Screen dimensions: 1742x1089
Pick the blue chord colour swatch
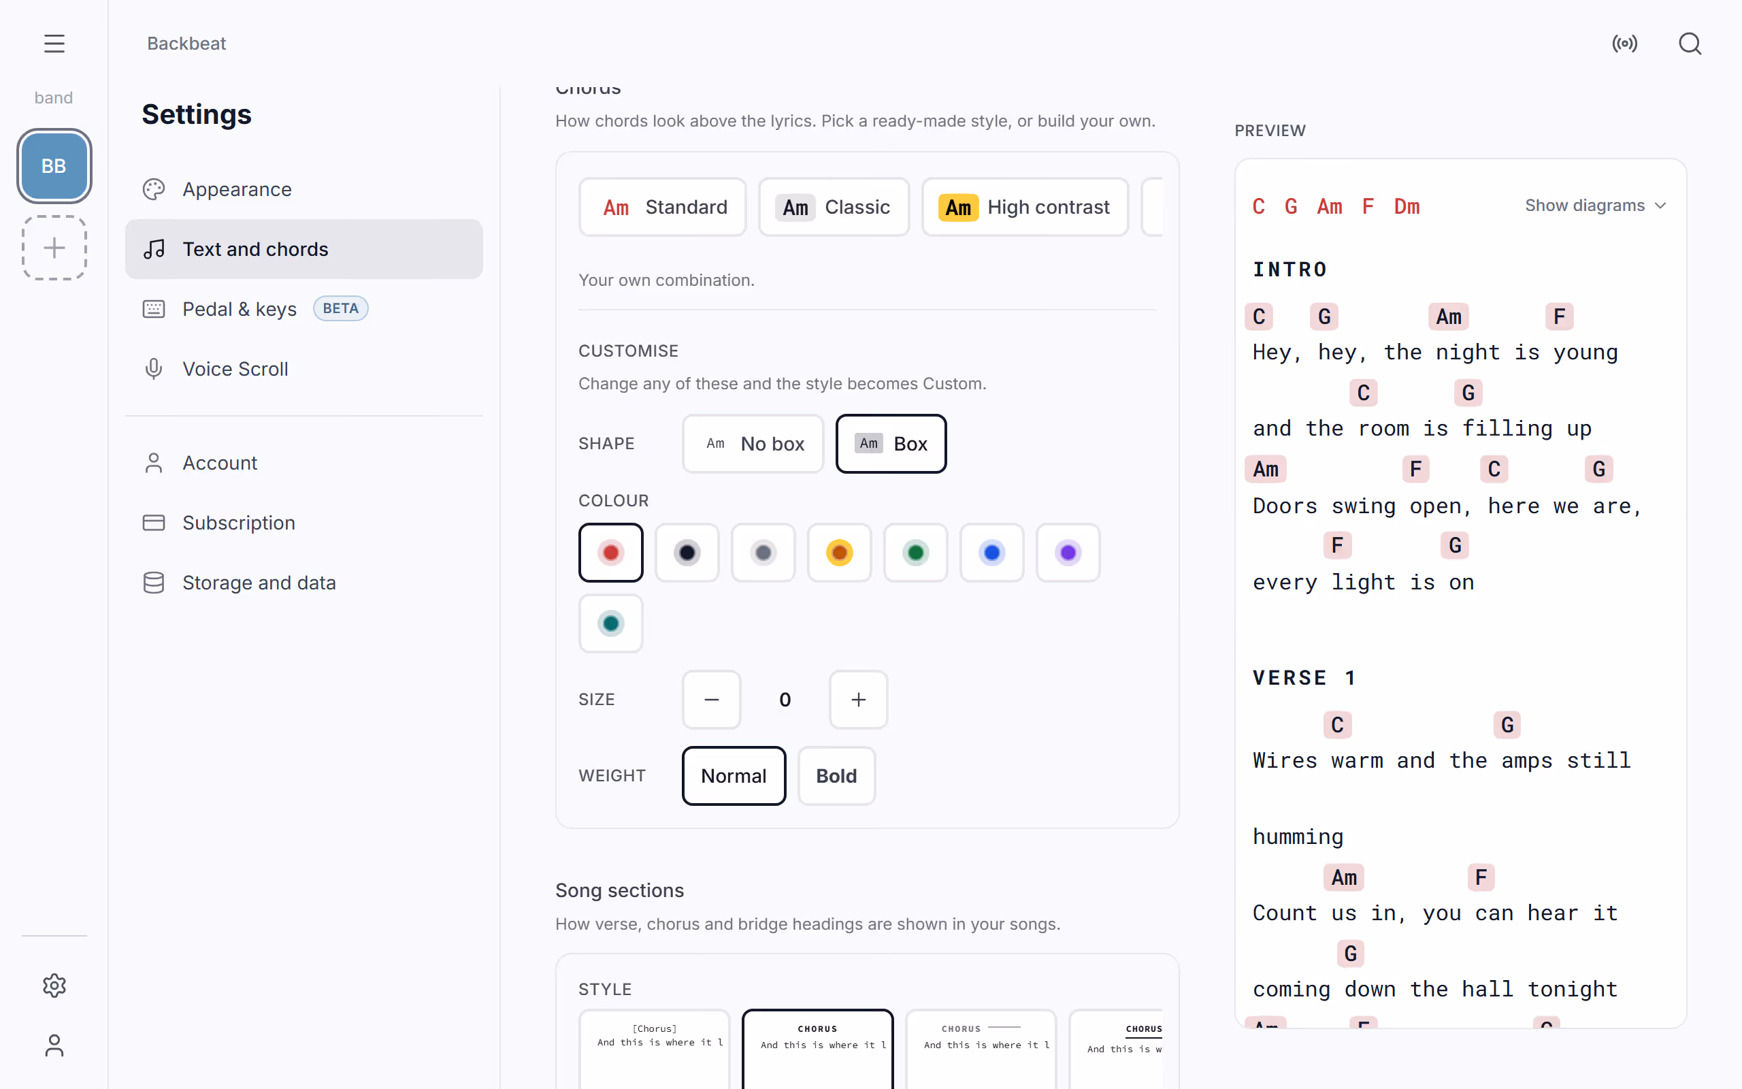992,553
